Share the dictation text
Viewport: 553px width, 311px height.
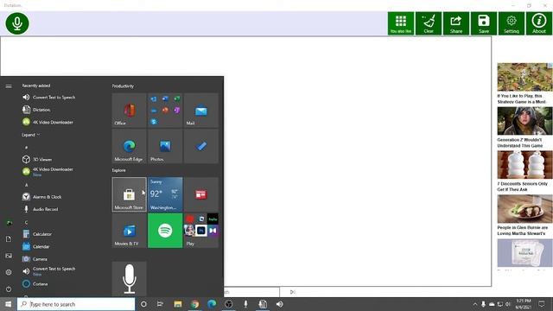click(x=456, y=23)
